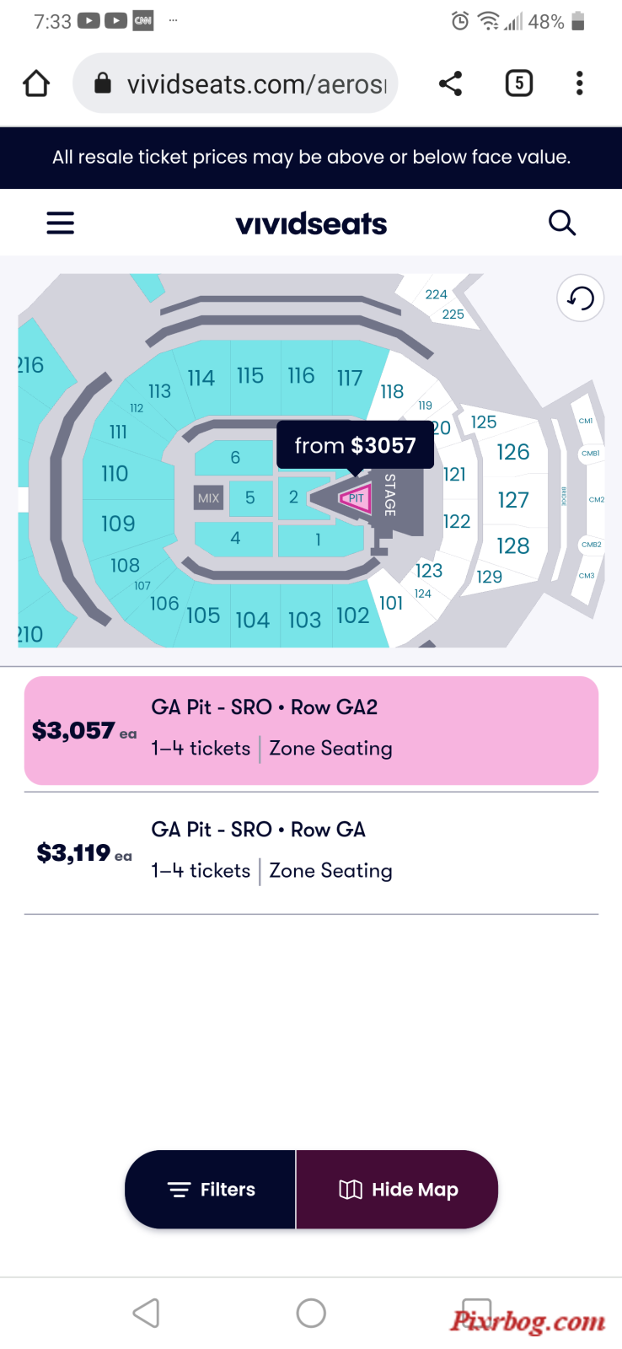Viewport: 622px width, 1349px height.
Task: Open the browser tabs switcher
Action: tap(519, 83)
